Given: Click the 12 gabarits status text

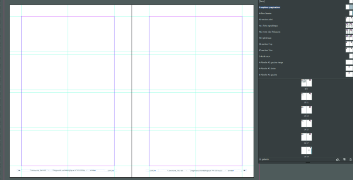Looking at the screenshot, I should 263,159.
